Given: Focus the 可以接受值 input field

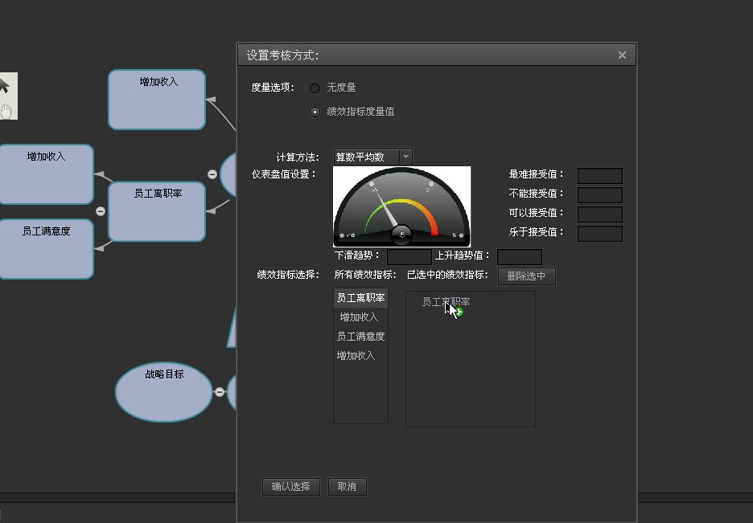Looking at the screenshot, I should 600,214.
